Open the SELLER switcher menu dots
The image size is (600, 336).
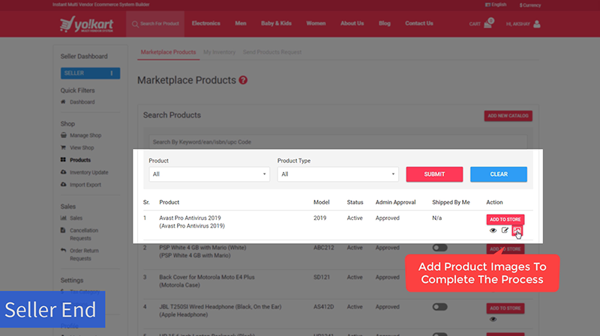click(111, 73)
